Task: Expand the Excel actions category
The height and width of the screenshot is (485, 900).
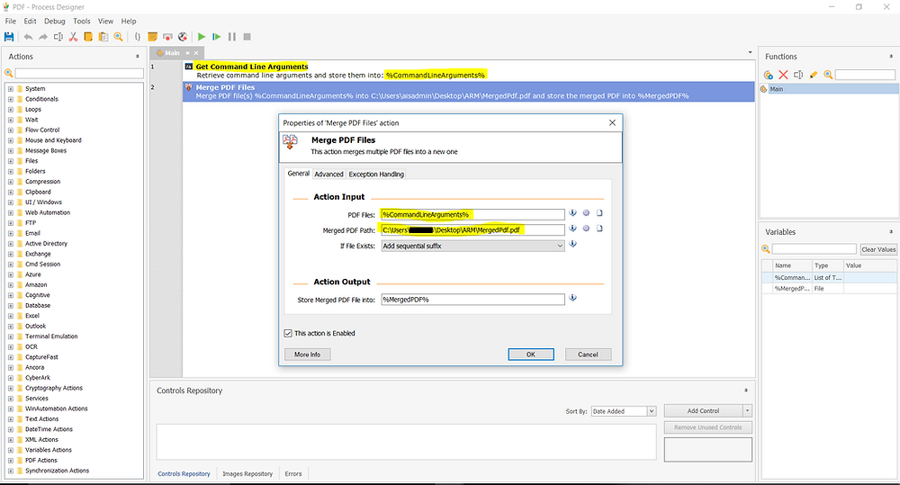Action: (x=10, y=316)
